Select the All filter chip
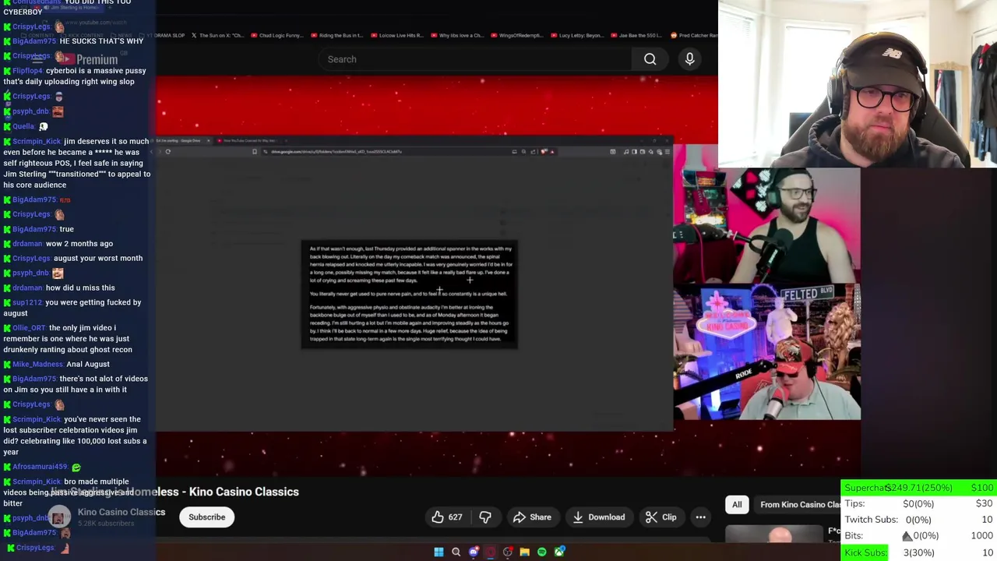This screenshot has height=561, width=997. (737, 505)
